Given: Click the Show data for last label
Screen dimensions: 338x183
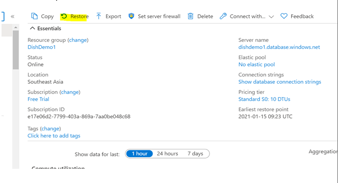Looking at the screenshot, I should tap(97, 155).
